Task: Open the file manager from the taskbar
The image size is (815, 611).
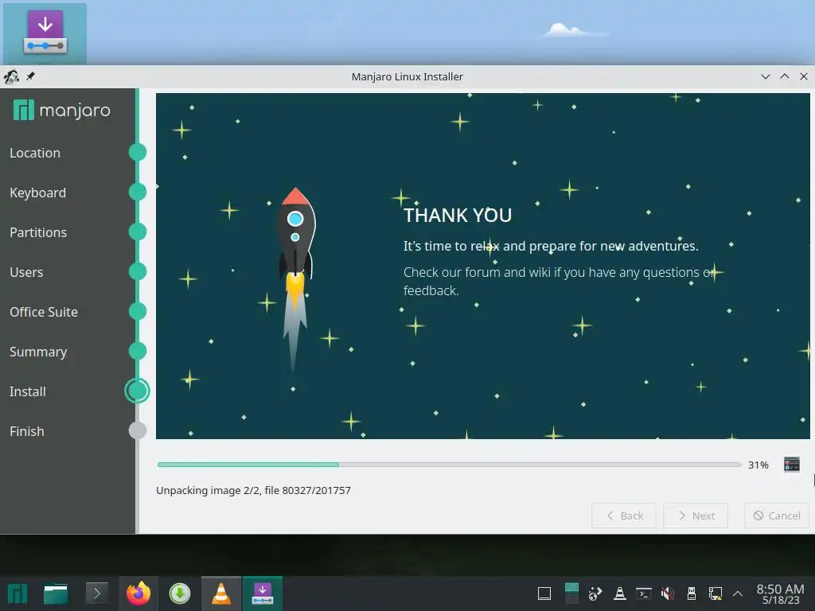Action: coord(56,593)
